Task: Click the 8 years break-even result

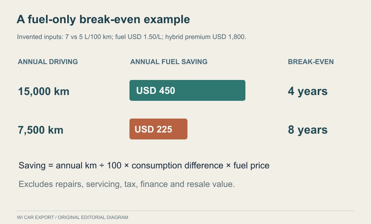Action: (x=308, y=130)
